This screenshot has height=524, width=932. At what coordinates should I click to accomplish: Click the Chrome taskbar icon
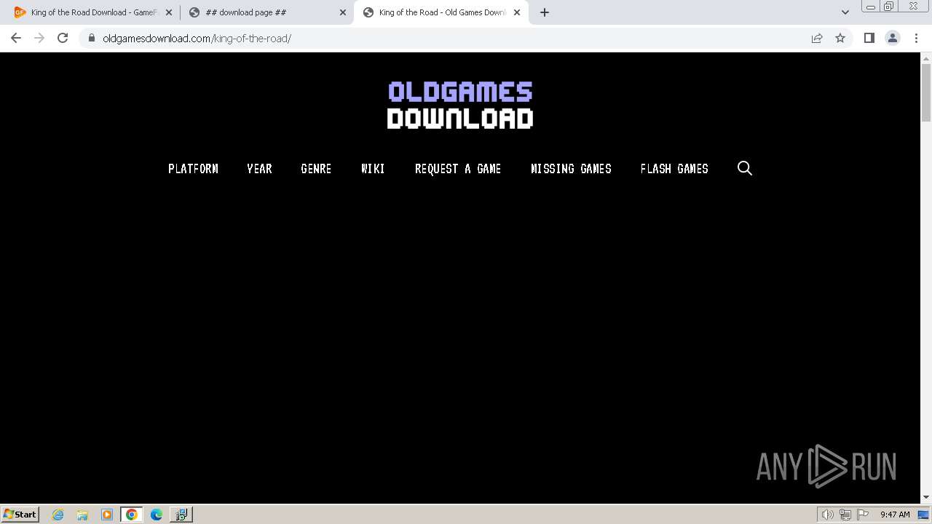coord(132,515)
